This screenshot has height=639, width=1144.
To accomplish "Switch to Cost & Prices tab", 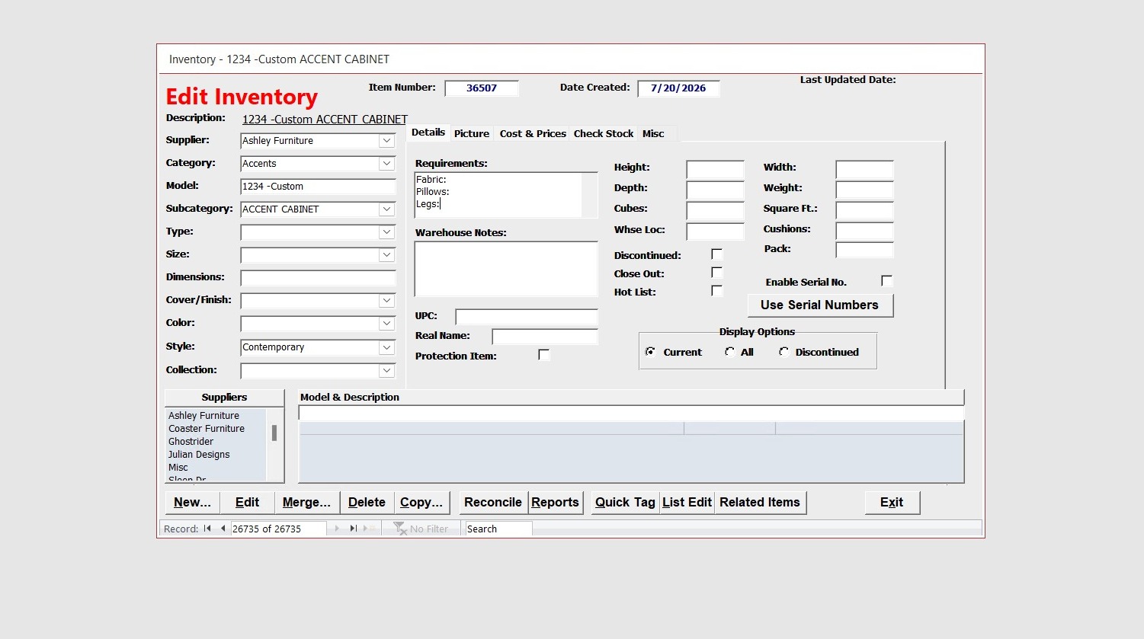I will (x=533, y=133).
